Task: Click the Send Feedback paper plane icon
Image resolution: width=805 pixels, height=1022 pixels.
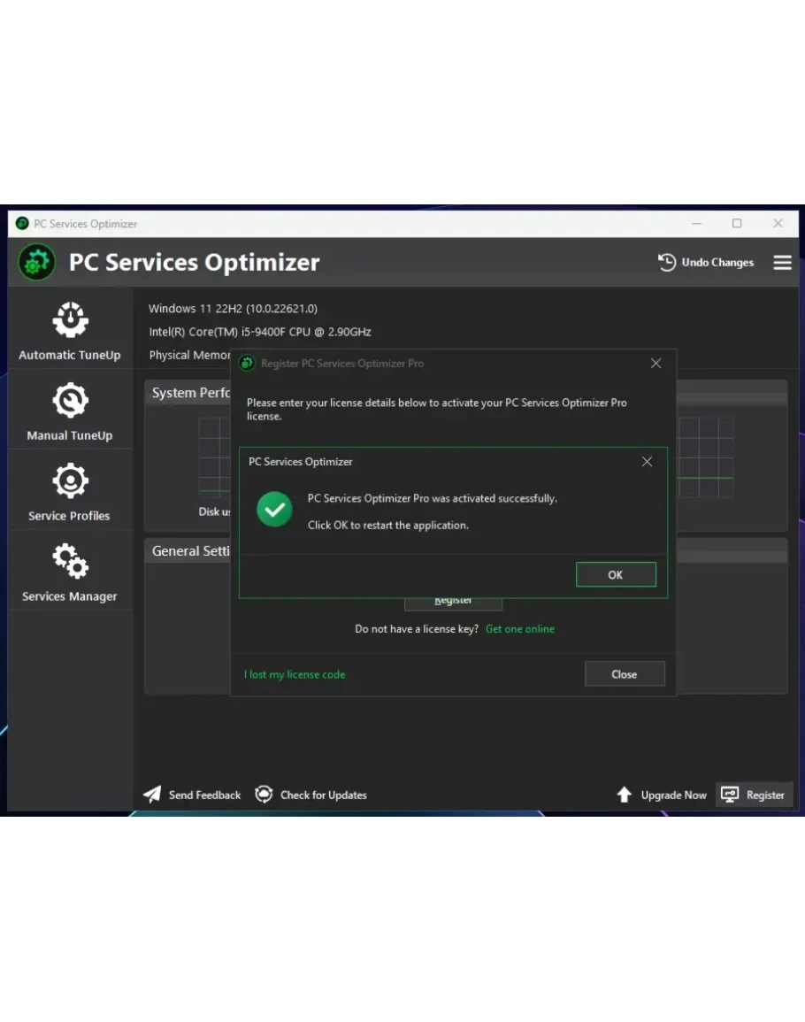Action: pyautogui.click(x=153, y=795)
